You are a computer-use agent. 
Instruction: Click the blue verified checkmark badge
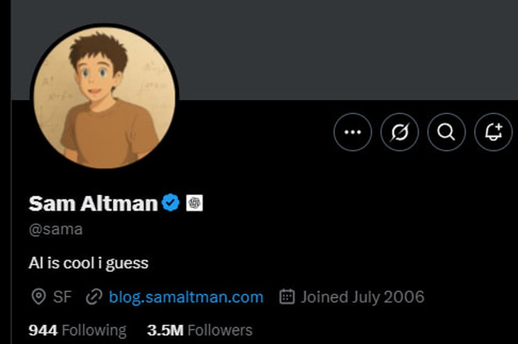170,204
